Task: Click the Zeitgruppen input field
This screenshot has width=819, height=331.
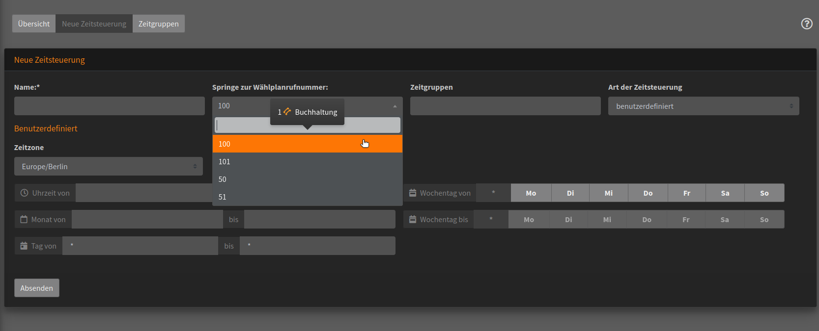Action: pos(505,106)
